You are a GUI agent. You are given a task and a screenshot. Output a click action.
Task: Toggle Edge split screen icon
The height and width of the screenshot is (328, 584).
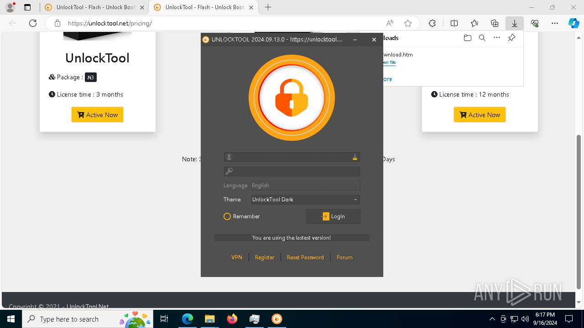(454, 23)
